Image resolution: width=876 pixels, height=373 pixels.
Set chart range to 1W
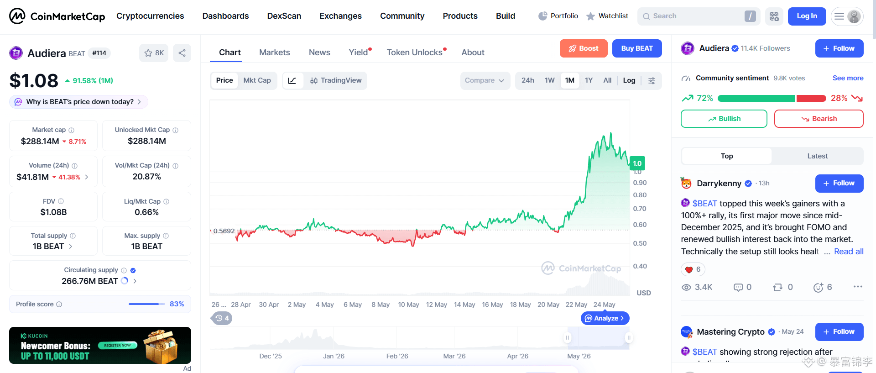[x=550, y=81]
